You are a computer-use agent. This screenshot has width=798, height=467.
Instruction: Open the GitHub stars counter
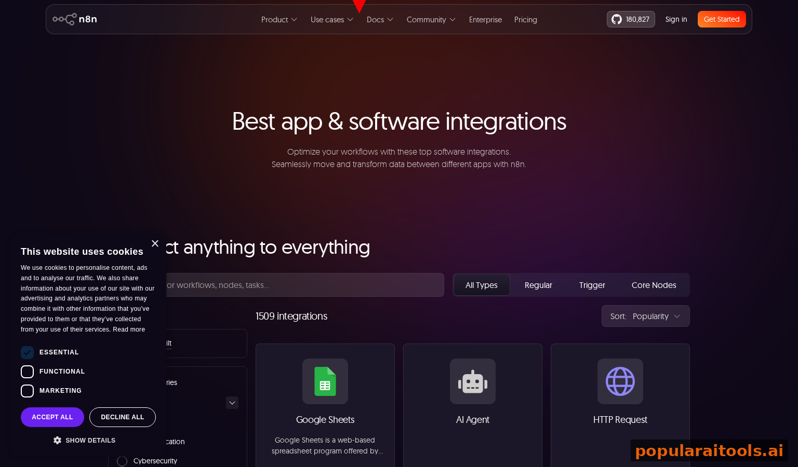click(630, 19)
